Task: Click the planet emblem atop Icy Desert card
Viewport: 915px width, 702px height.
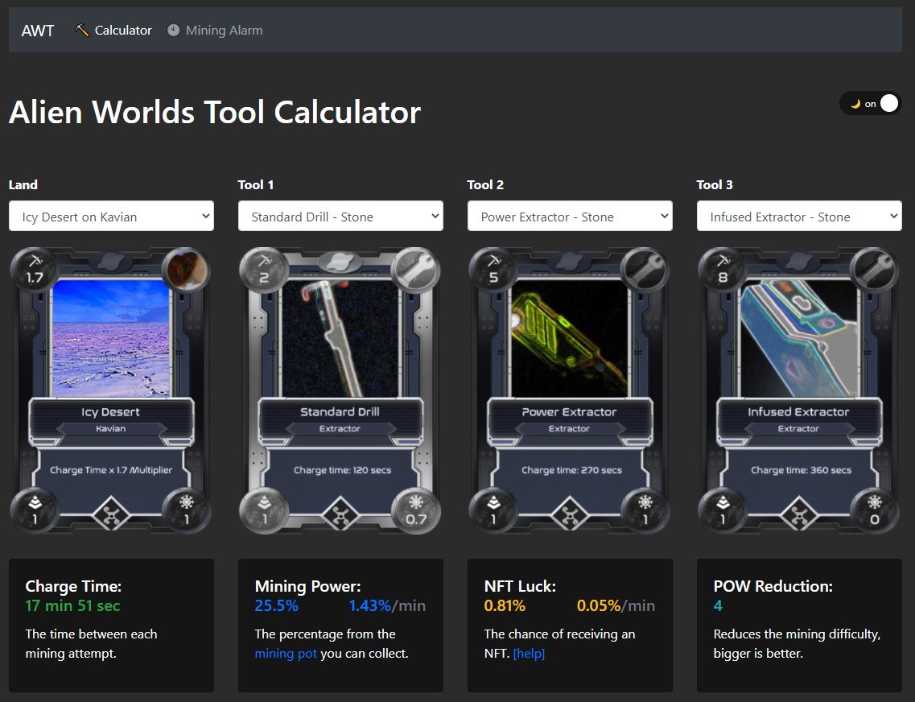Action: point(111,262)
